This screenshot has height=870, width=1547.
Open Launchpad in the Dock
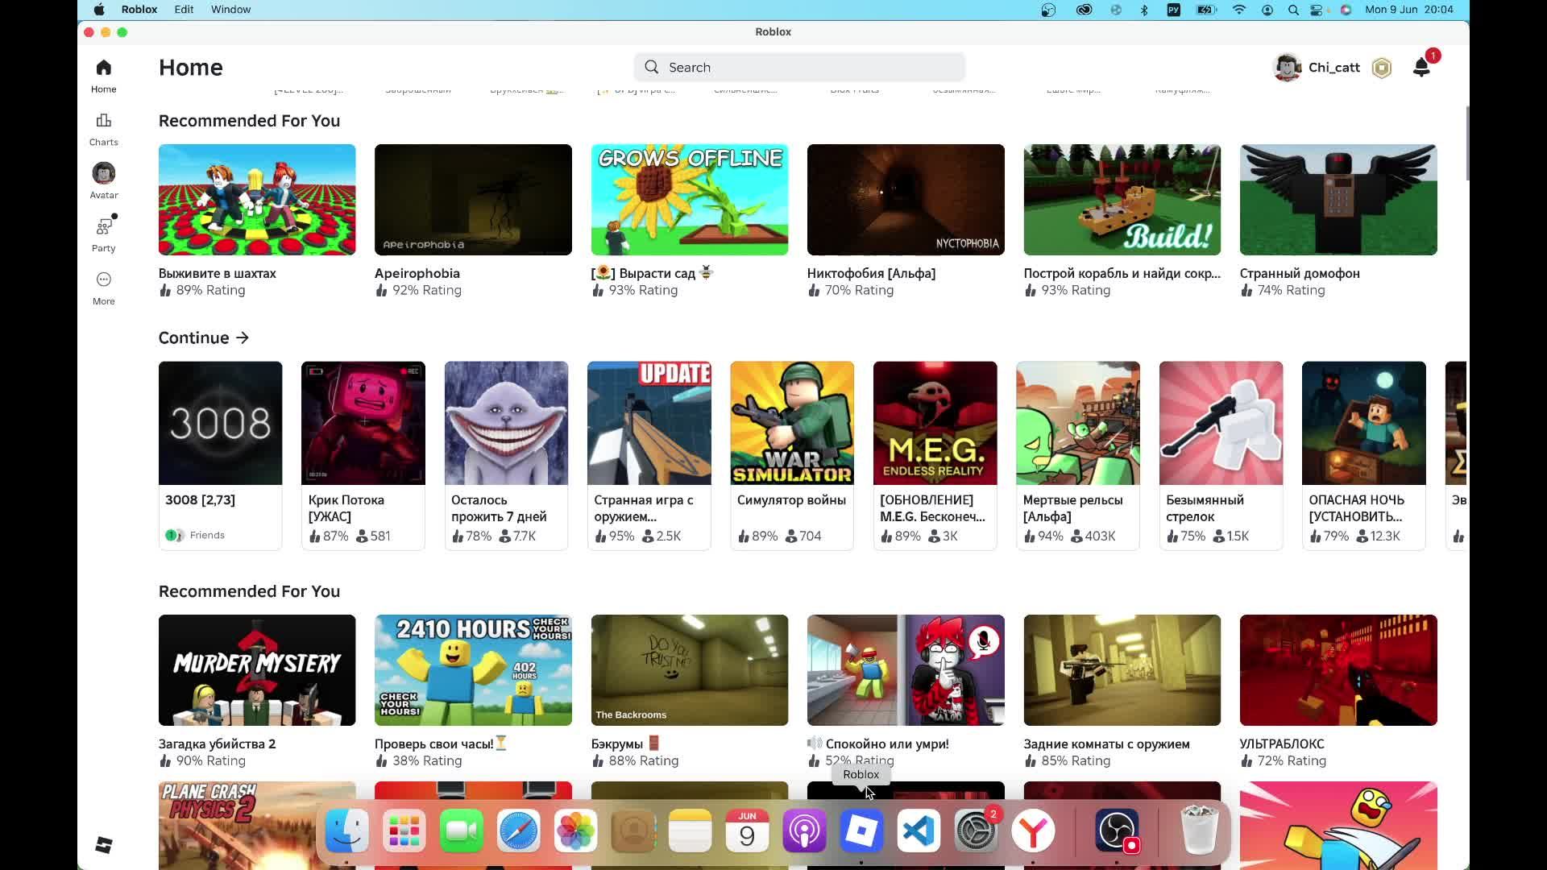404,831
